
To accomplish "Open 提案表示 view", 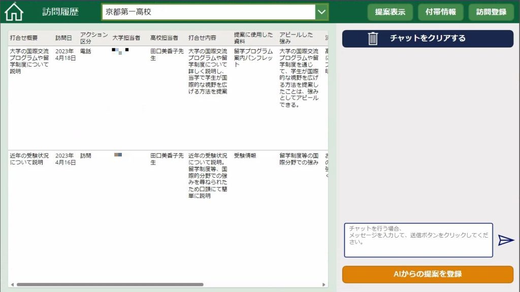I will 390,12.
